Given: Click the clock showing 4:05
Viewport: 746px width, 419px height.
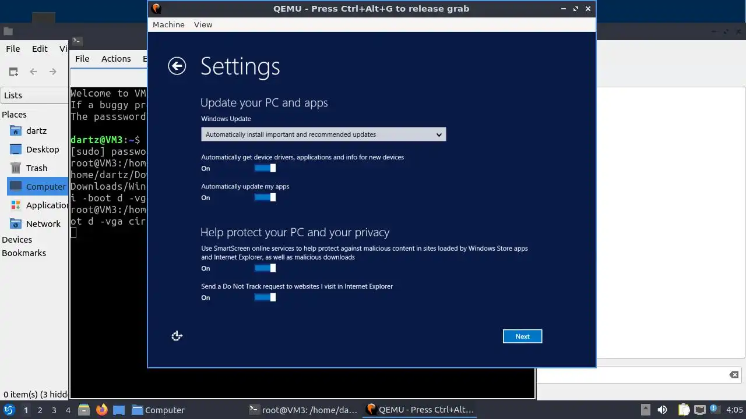Looking at the screenshot, I should [734, 410].
